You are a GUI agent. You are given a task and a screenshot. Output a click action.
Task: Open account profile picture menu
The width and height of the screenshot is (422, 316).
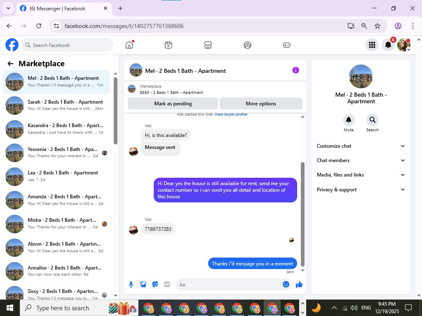(x=404, y=45)
